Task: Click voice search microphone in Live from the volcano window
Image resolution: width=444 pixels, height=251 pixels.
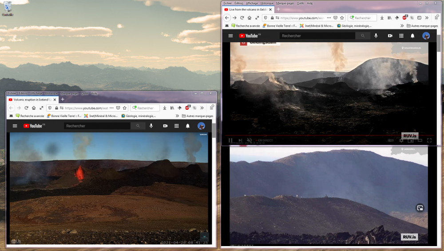Action: point(376,36)
